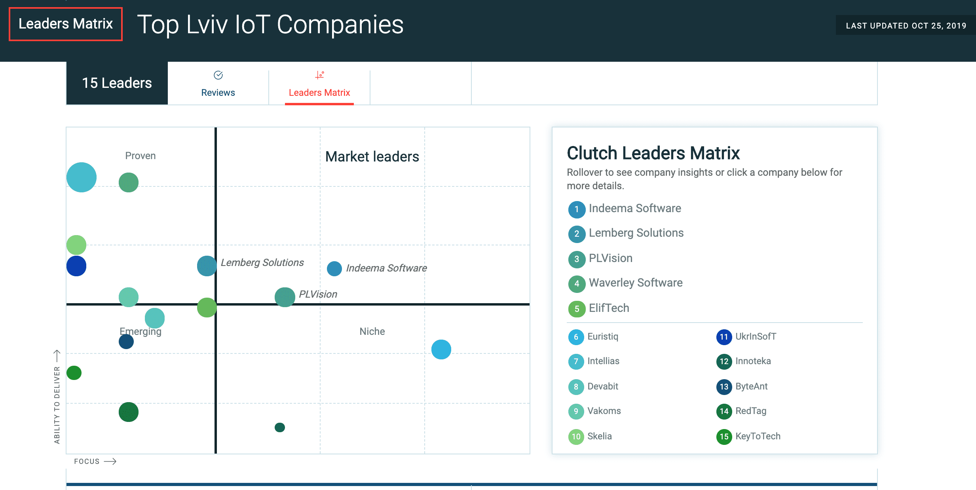
Task: Open the Intellias company link
Action: (603, 361)
